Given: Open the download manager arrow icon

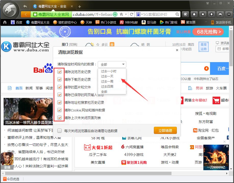Looking at the screenshot, I should point(212,14).
